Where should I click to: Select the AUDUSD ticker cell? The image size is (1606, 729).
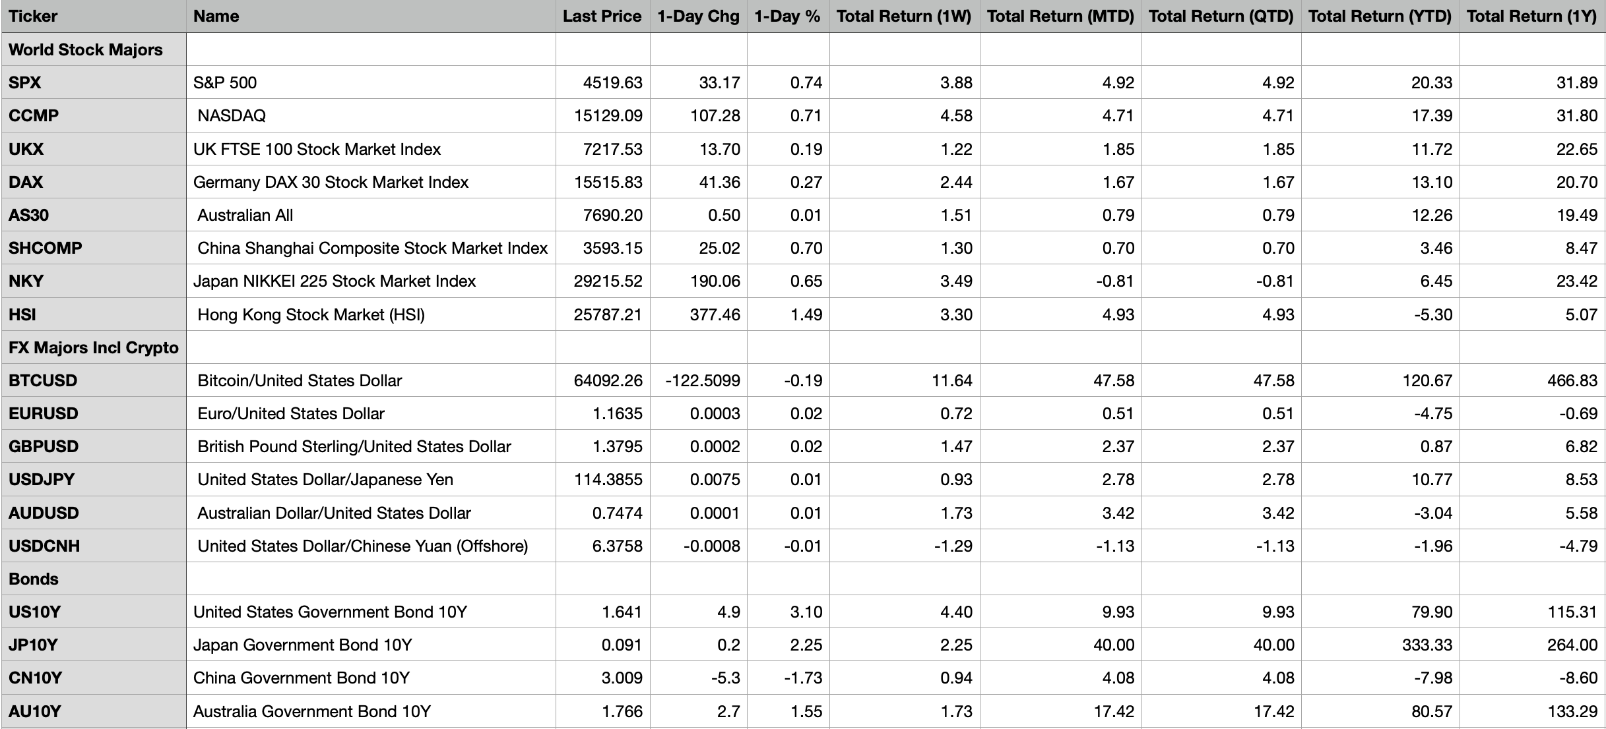pos(94,513)
